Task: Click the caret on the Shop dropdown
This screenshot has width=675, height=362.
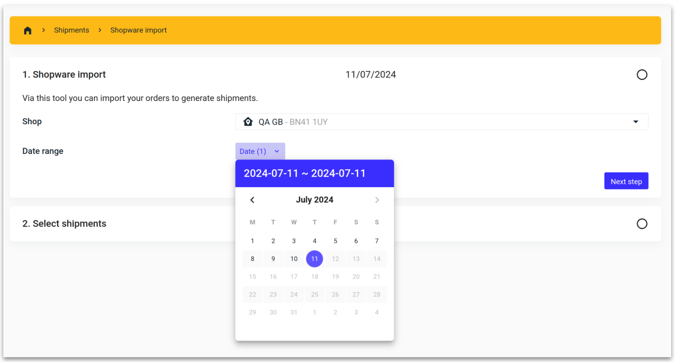Action: (636, 122)
